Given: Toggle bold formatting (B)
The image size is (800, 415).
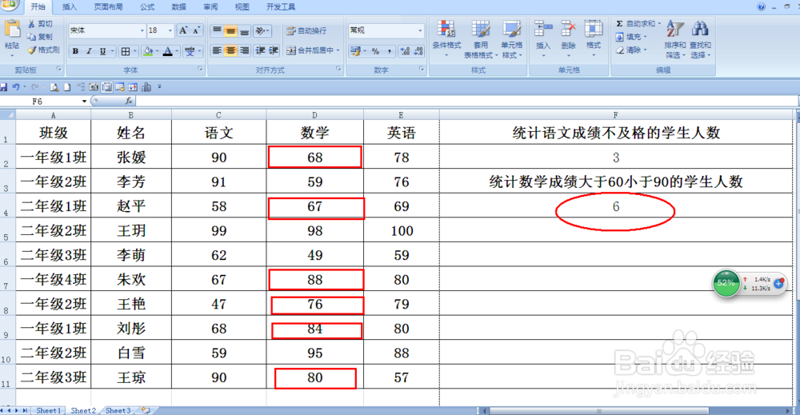Looking at the screenshot, I should [75, 51].
